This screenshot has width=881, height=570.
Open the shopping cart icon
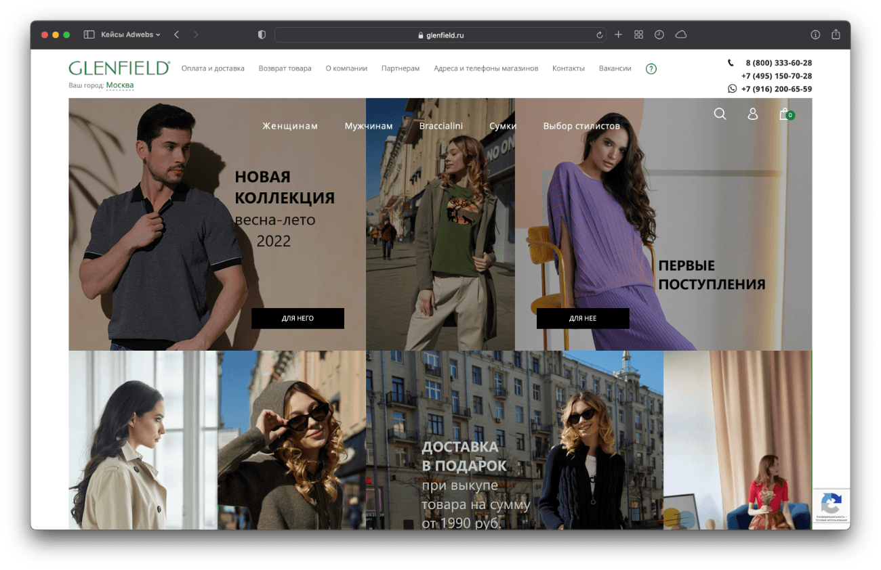(x=786, y=114)
